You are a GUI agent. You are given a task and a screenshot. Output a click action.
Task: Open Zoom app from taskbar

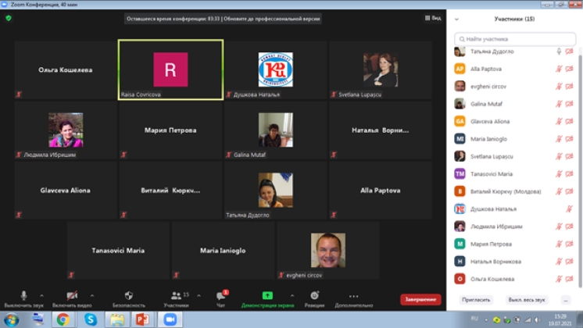[x=170, y=319]
